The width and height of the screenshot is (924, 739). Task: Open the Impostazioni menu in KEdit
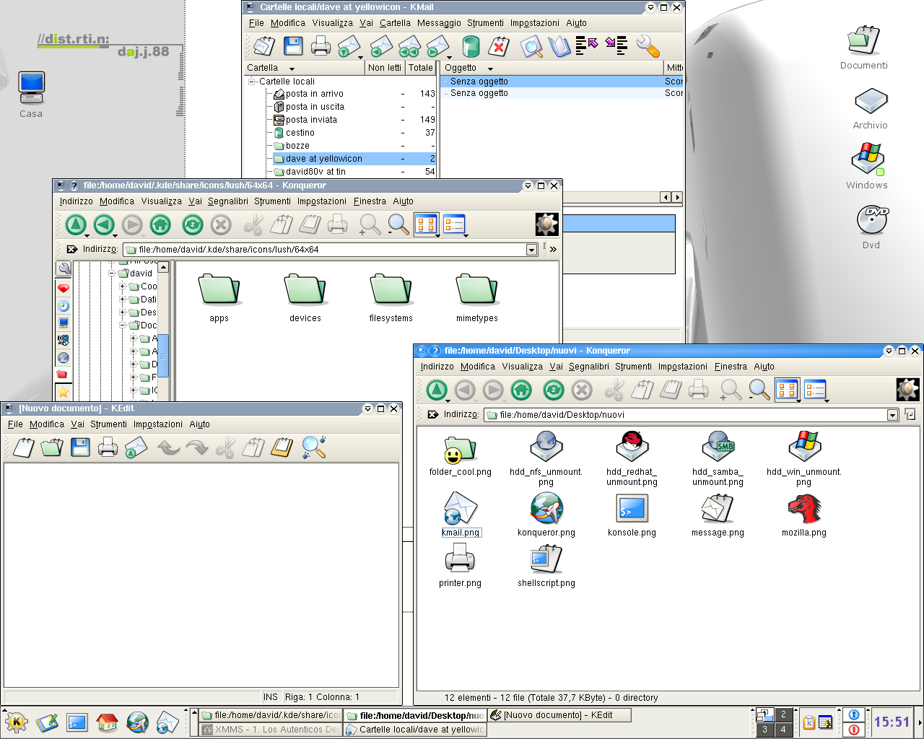click(158, 424)
